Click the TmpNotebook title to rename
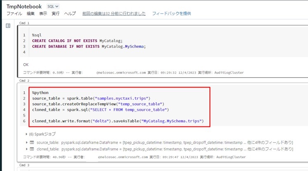 coord(24,7)
